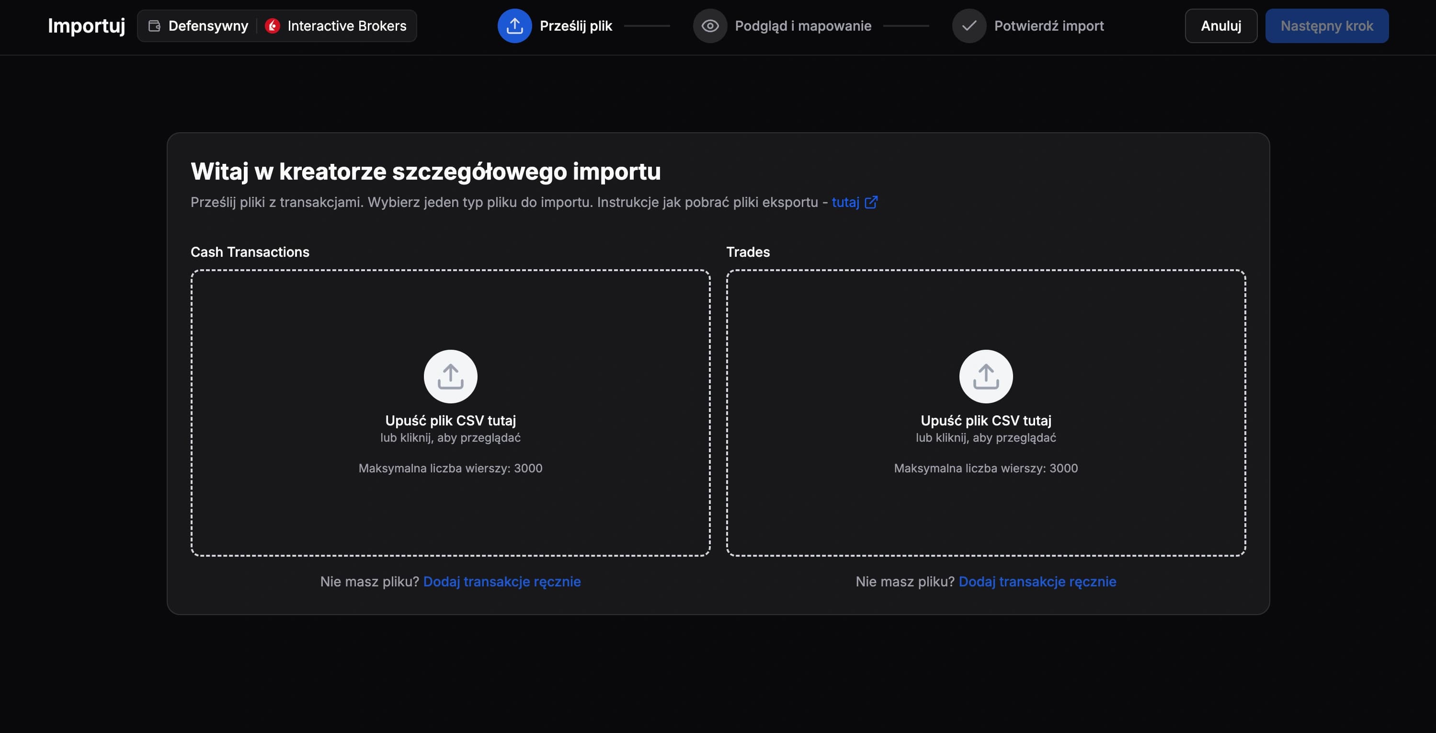Switch to the Podgląd i mapowanie step
The height and width of the screenshot is (733, 1436).
[x=803, y=26]
